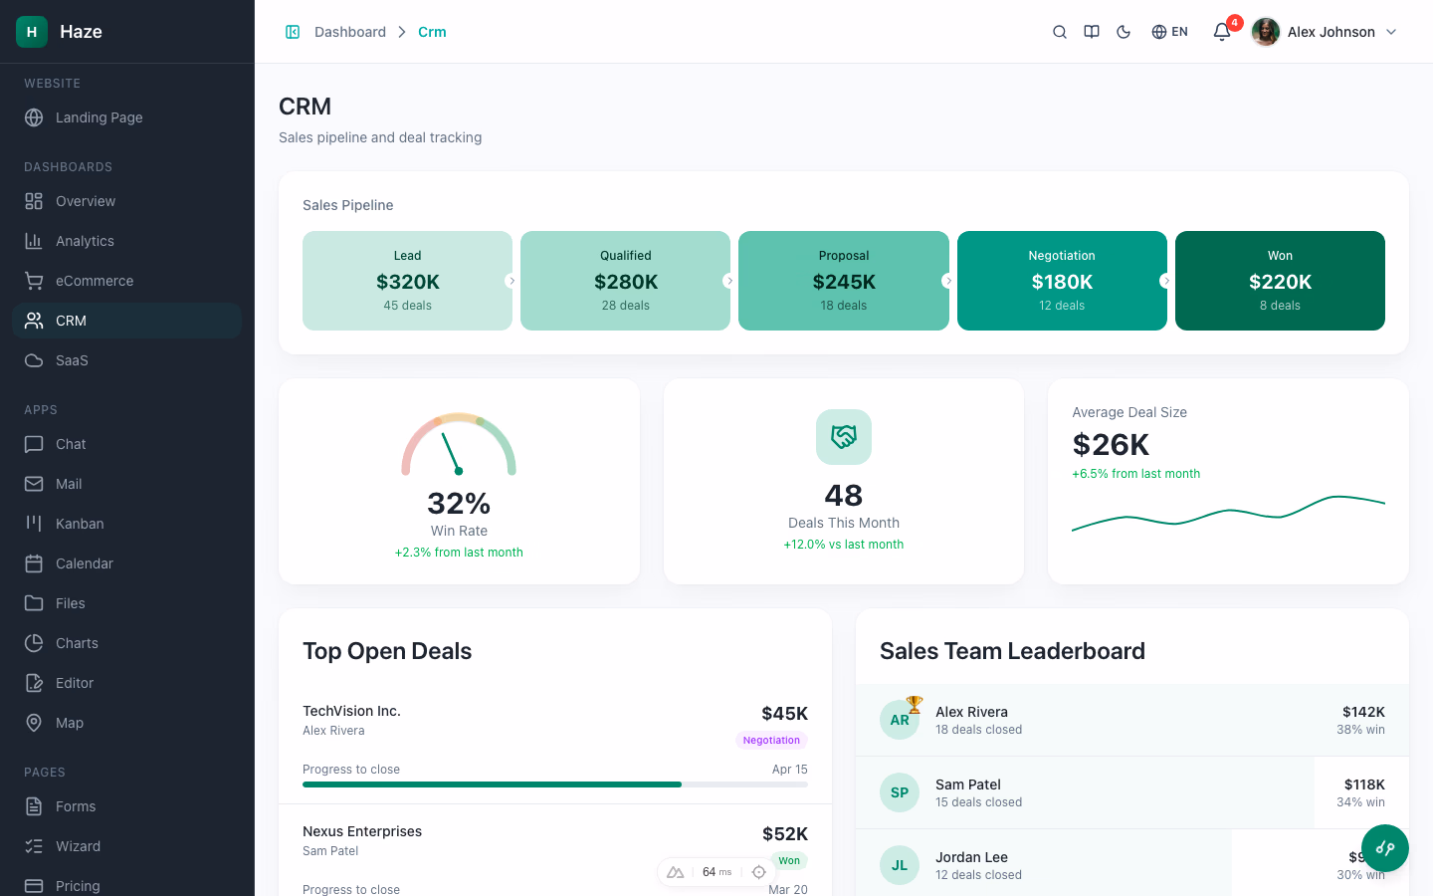Screen dimensions: 1433x896
Task: Click the notifications bell with badge
Action: coord(1221,32)
